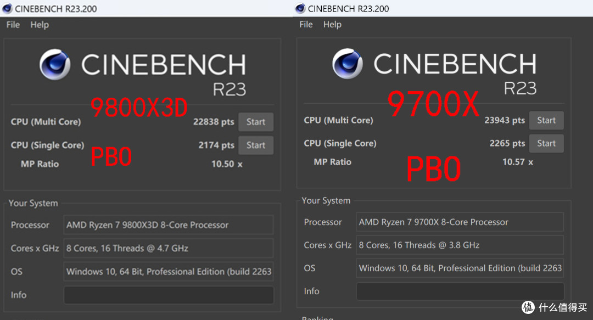This screenshot has width=593, height=320.
Task: Click the Info field in the right window
Action: [460, 291]
